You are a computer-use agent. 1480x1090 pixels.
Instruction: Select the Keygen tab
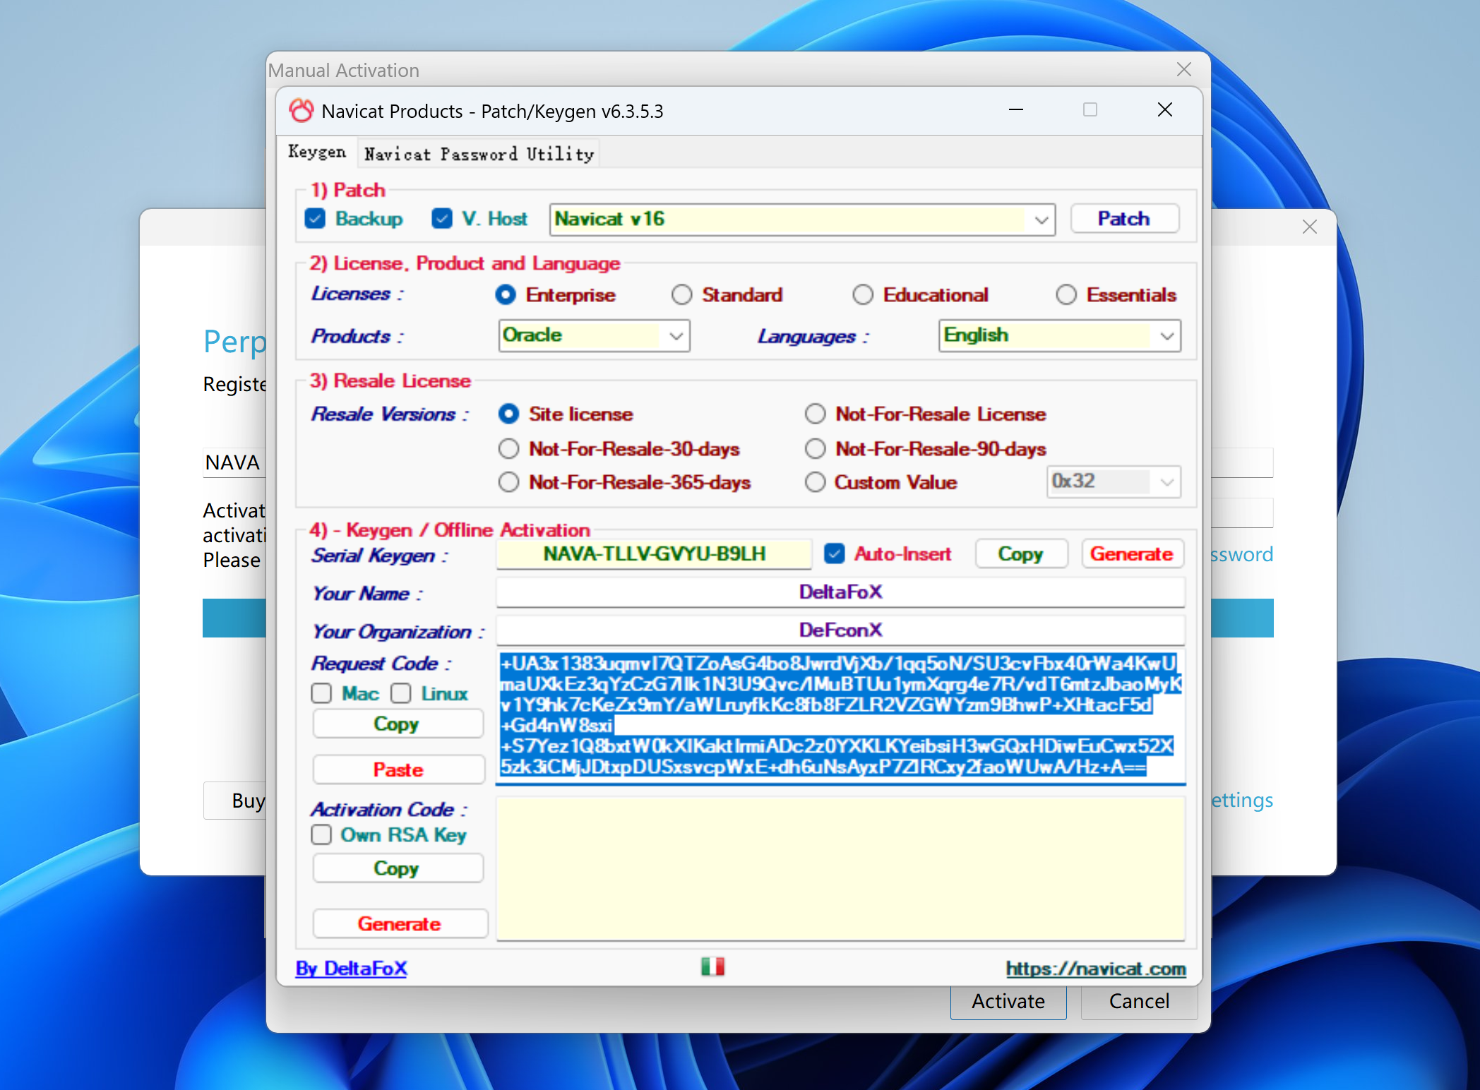317,152
